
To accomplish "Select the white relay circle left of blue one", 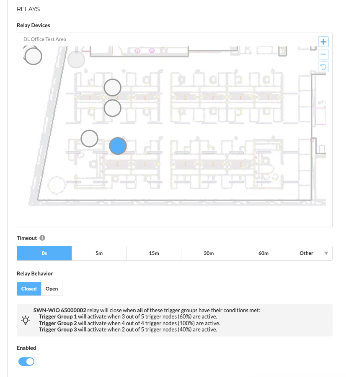I will pos(89,138).
